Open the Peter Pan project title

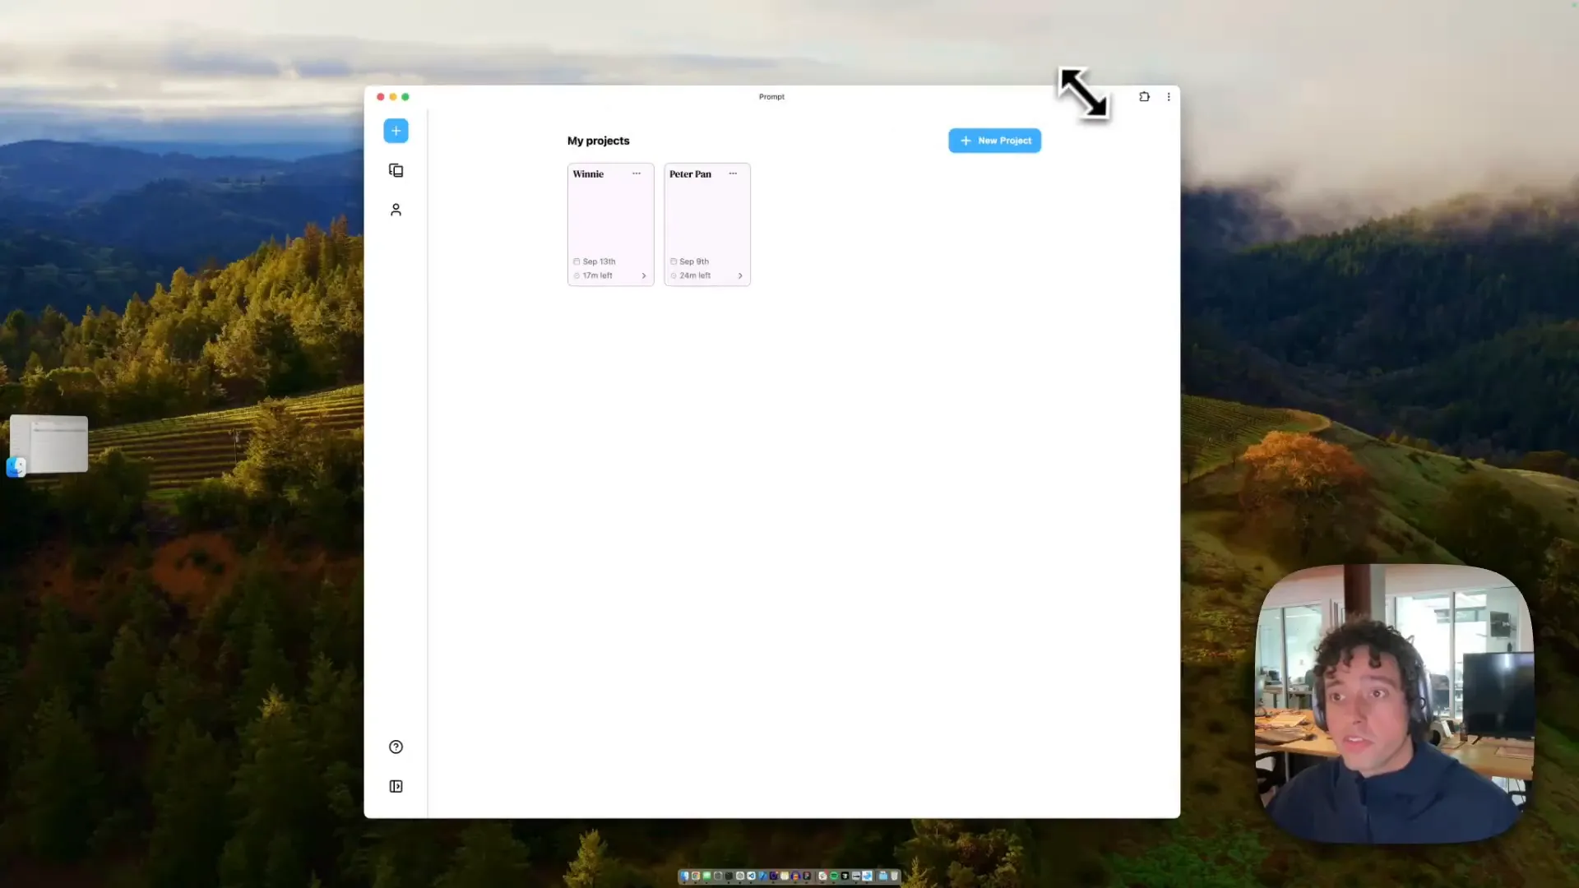point(690,173)
